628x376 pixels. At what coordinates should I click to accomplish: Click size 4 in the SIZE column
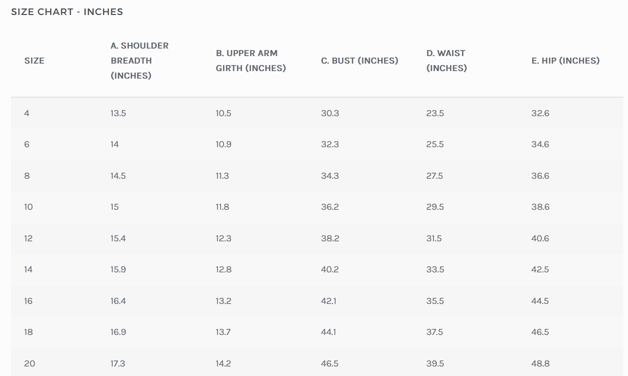pyautogui.click(x=27, y=113)
